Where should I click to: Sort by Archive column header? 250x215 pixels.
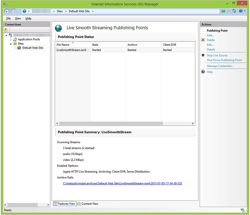click(143, 45)
